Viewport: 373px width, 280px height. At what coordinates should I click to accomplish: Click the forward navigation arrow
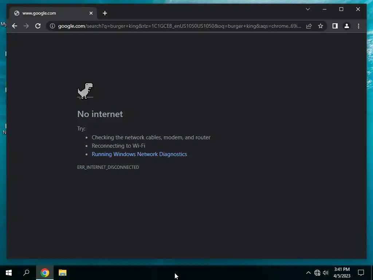tap(26, 26)
